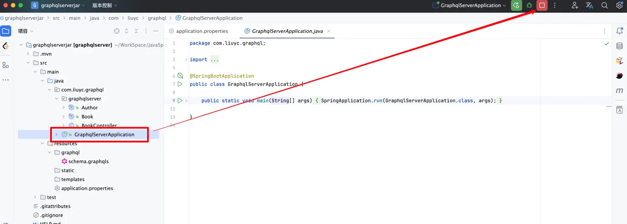Expand all nodes in project panel
627x224 pixels.
point(127,31)
